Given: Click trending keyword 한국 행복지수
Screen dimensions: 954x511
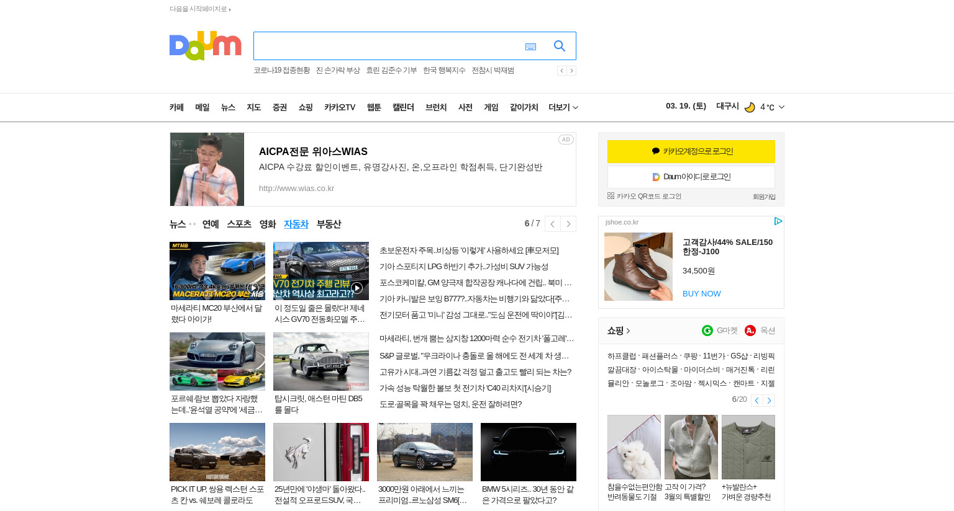Looking at the screenshot, I should click(444, 71).
